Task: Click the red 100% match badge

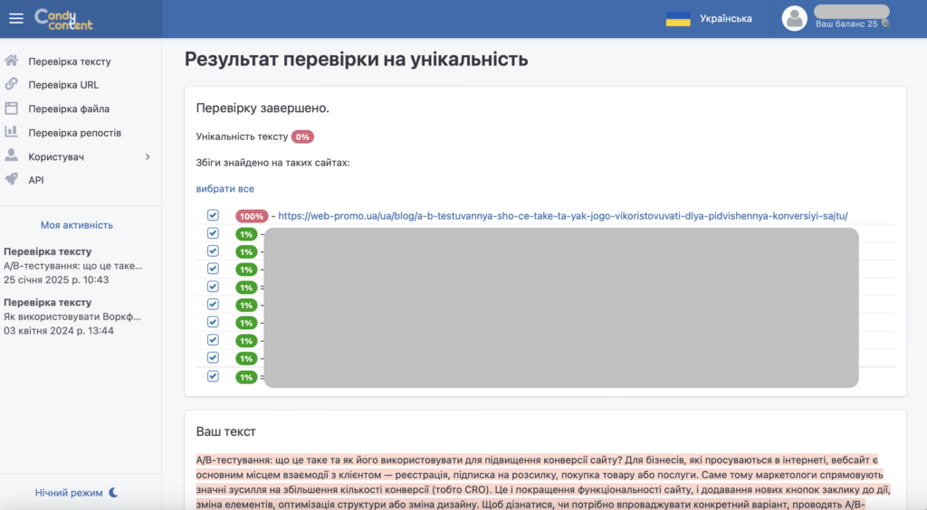Action: point(252,216)
